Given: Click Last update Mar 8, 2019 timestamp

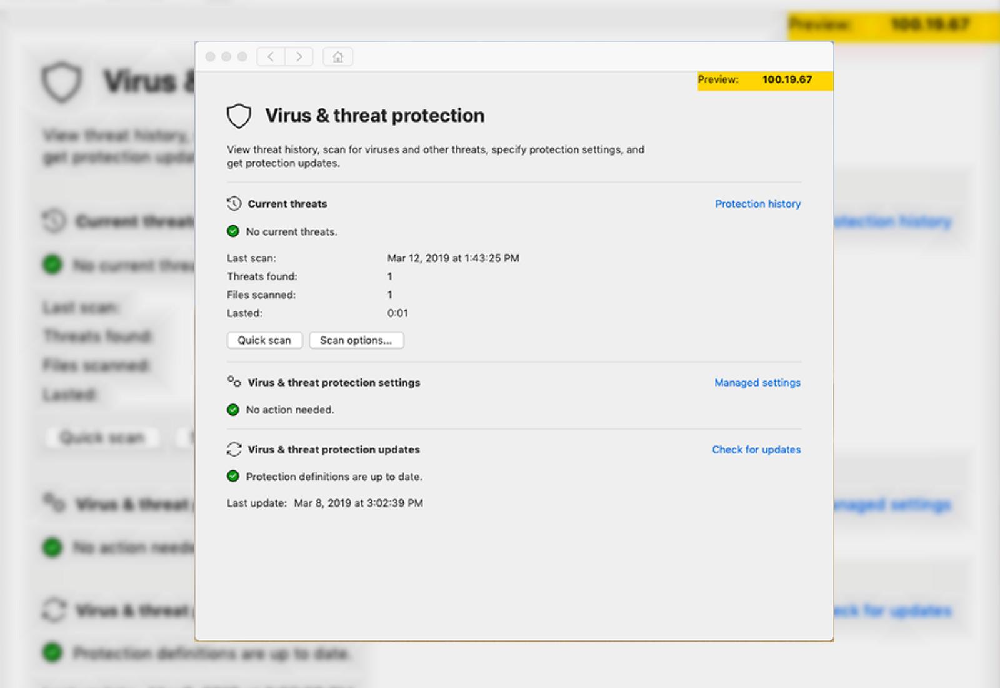Looking at the screenshot, I should 359,503.
